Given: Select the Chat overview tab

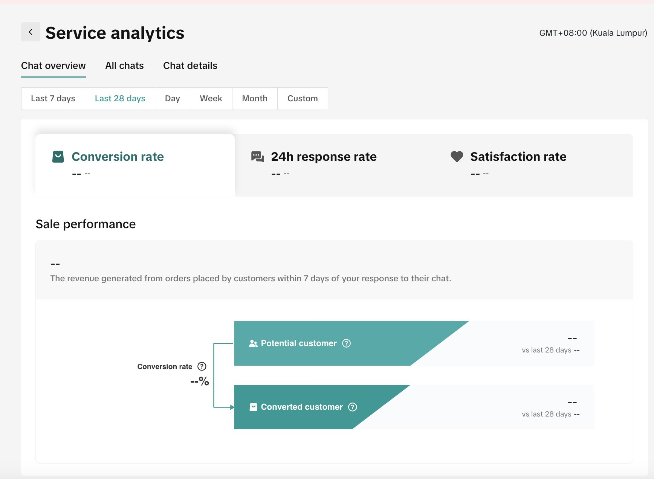Looking at the screenshot, I should pyautogui.click(x=53, y=66).
